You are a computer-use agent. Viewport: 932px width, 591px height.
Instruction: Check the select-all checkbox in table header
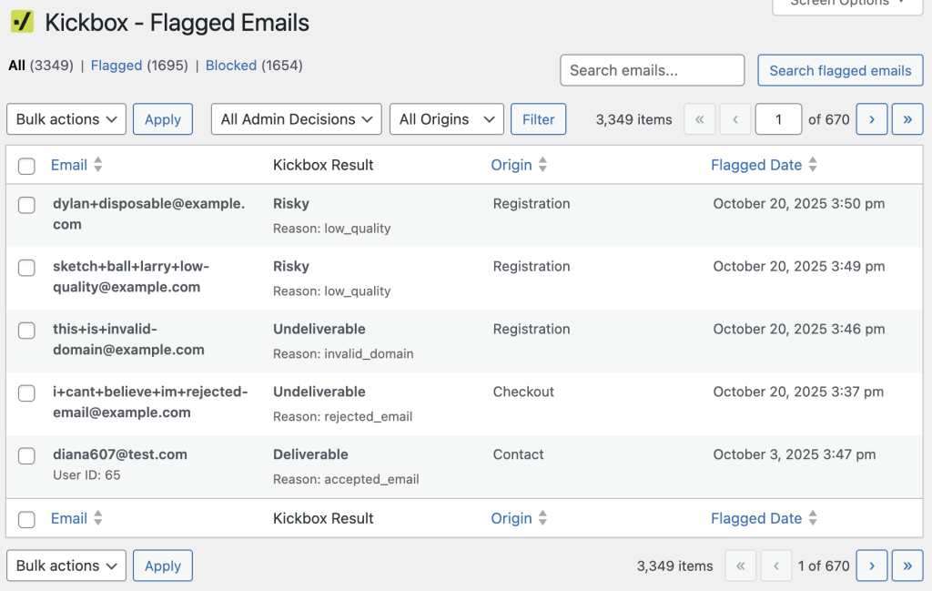point(27,166)
